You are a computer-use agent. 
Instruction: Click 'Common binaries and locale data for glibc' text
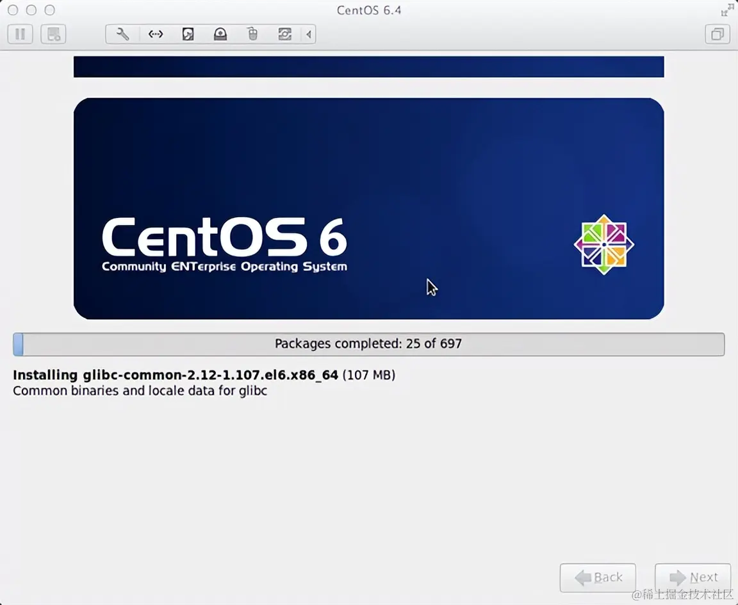140,391
